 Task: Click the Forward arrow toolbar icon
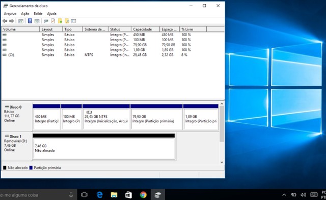pos(12,21)
